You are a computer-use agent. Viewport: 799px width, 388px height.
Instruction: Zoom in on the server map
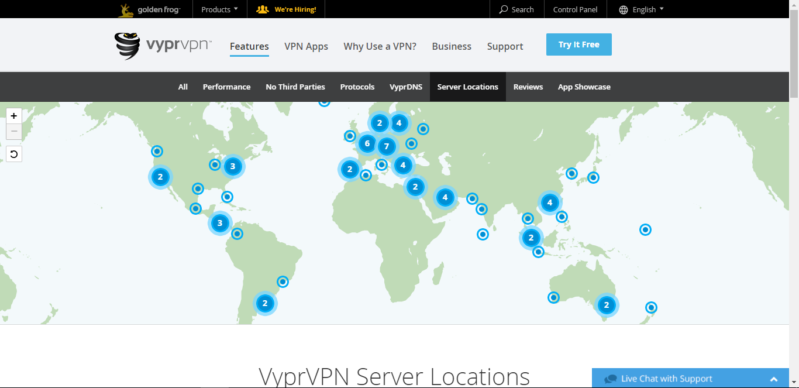14,116
